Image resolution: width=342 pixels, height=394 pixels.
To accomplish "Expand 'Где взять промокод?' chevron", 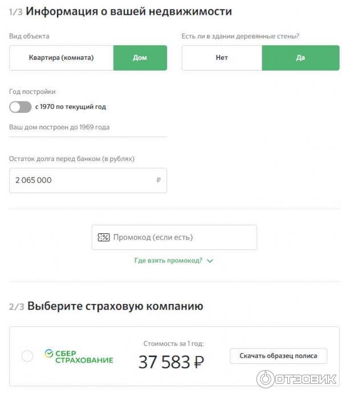I will click(210, 261).
